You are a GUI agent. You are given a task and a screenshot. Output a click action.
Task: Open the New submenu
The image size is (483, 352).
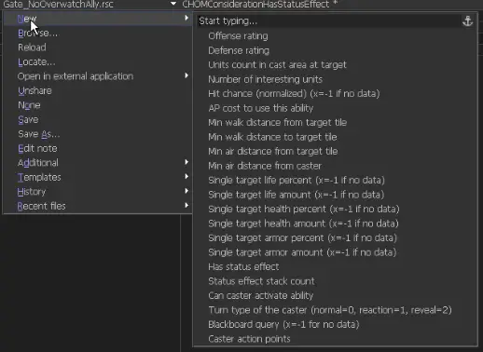[x=98, y=19]
